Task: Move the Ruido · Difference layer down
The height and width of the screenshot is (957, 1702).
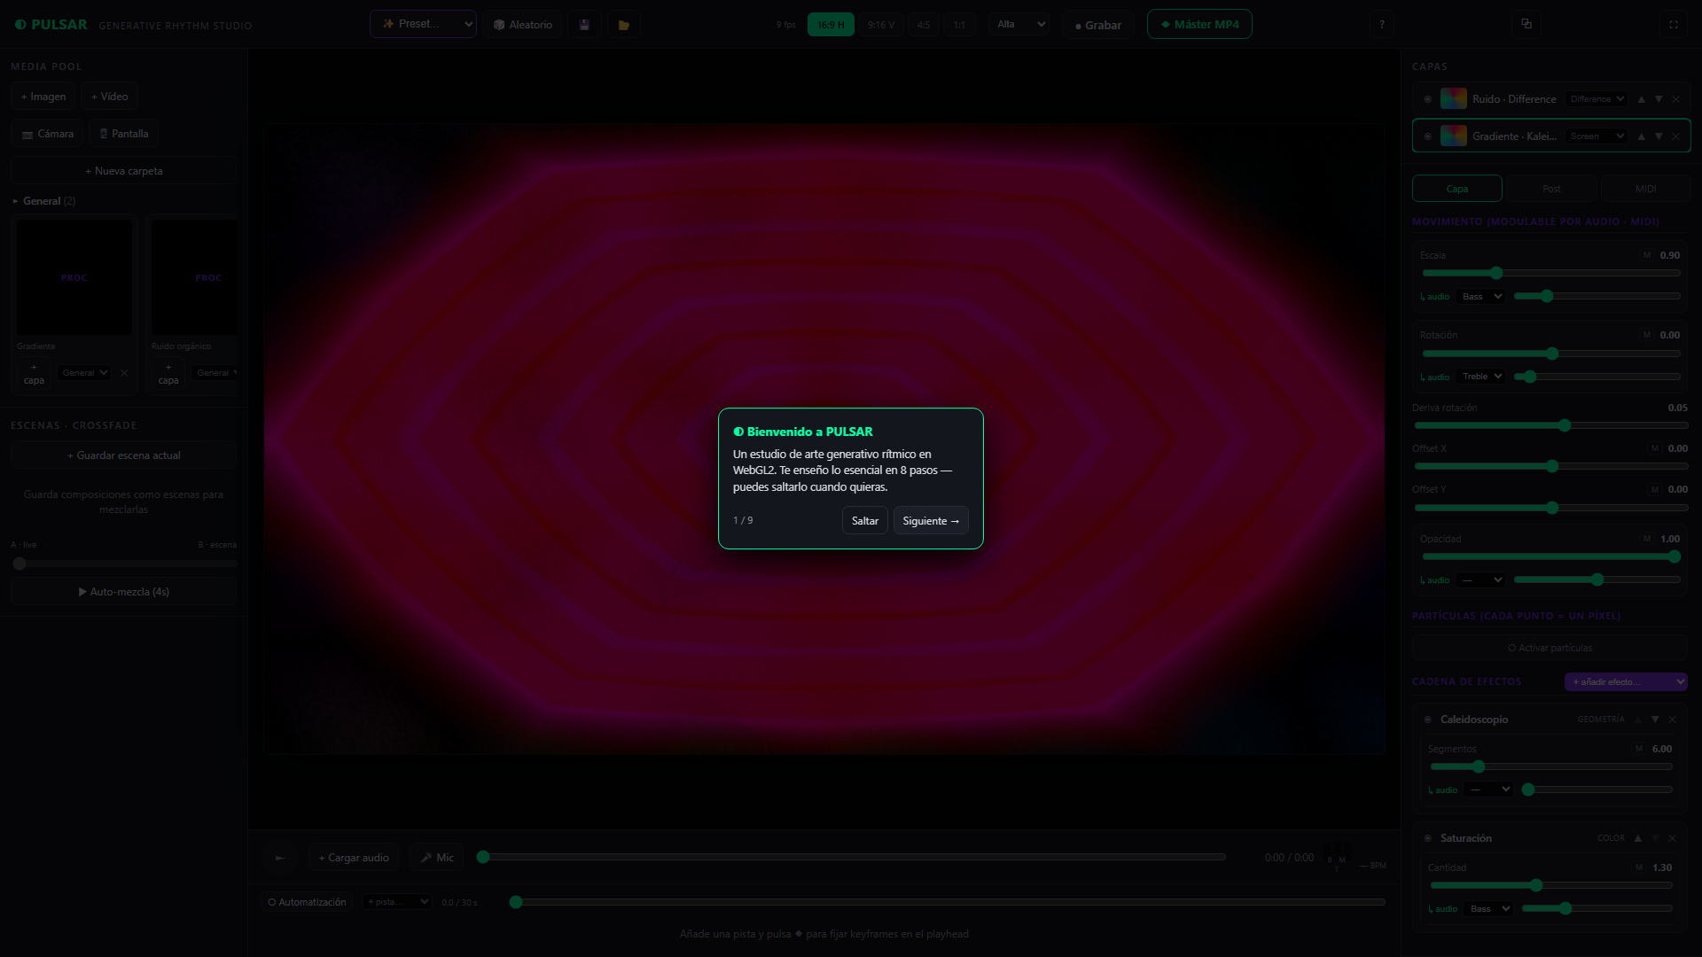Action: click(x=1659, y=99)
